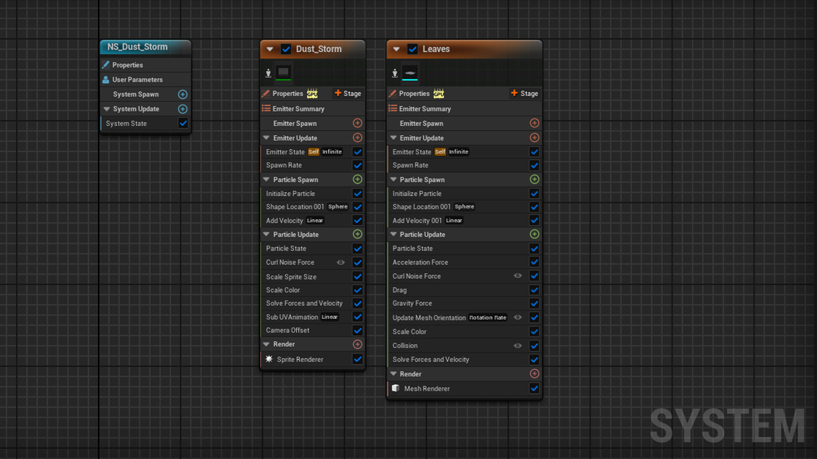Toggle eye on Collision module

coord(518,345)
